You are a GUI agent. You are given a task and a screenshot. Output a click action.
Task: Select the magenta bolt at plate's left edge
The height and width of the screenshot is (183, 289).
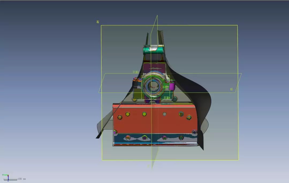point(115,132)
